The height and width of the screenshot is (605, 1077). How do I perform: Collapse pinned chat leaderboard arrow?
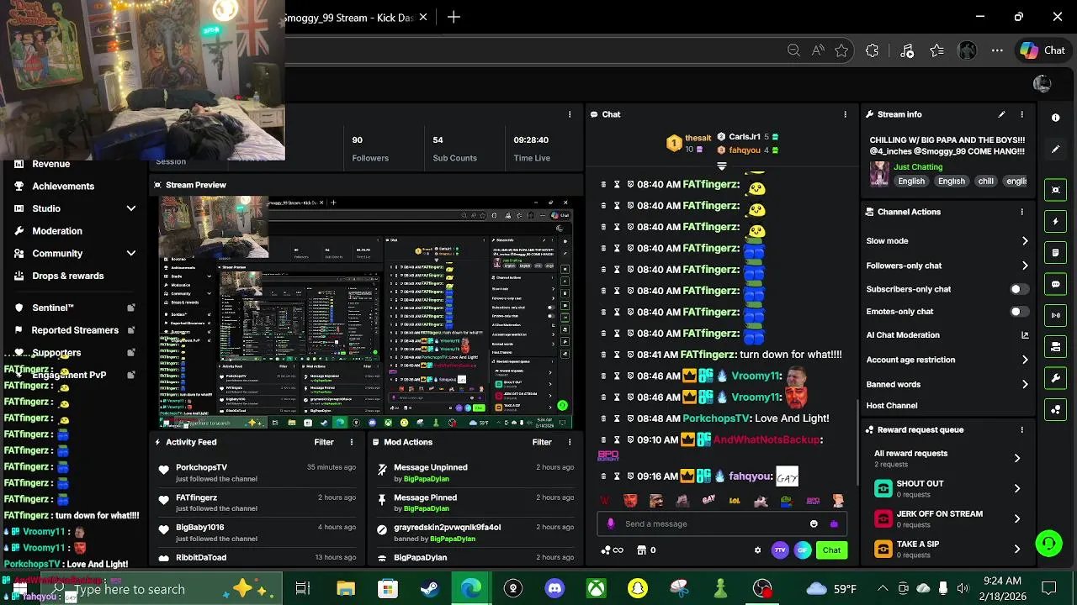pyautogui.click(x=721, y=166)
